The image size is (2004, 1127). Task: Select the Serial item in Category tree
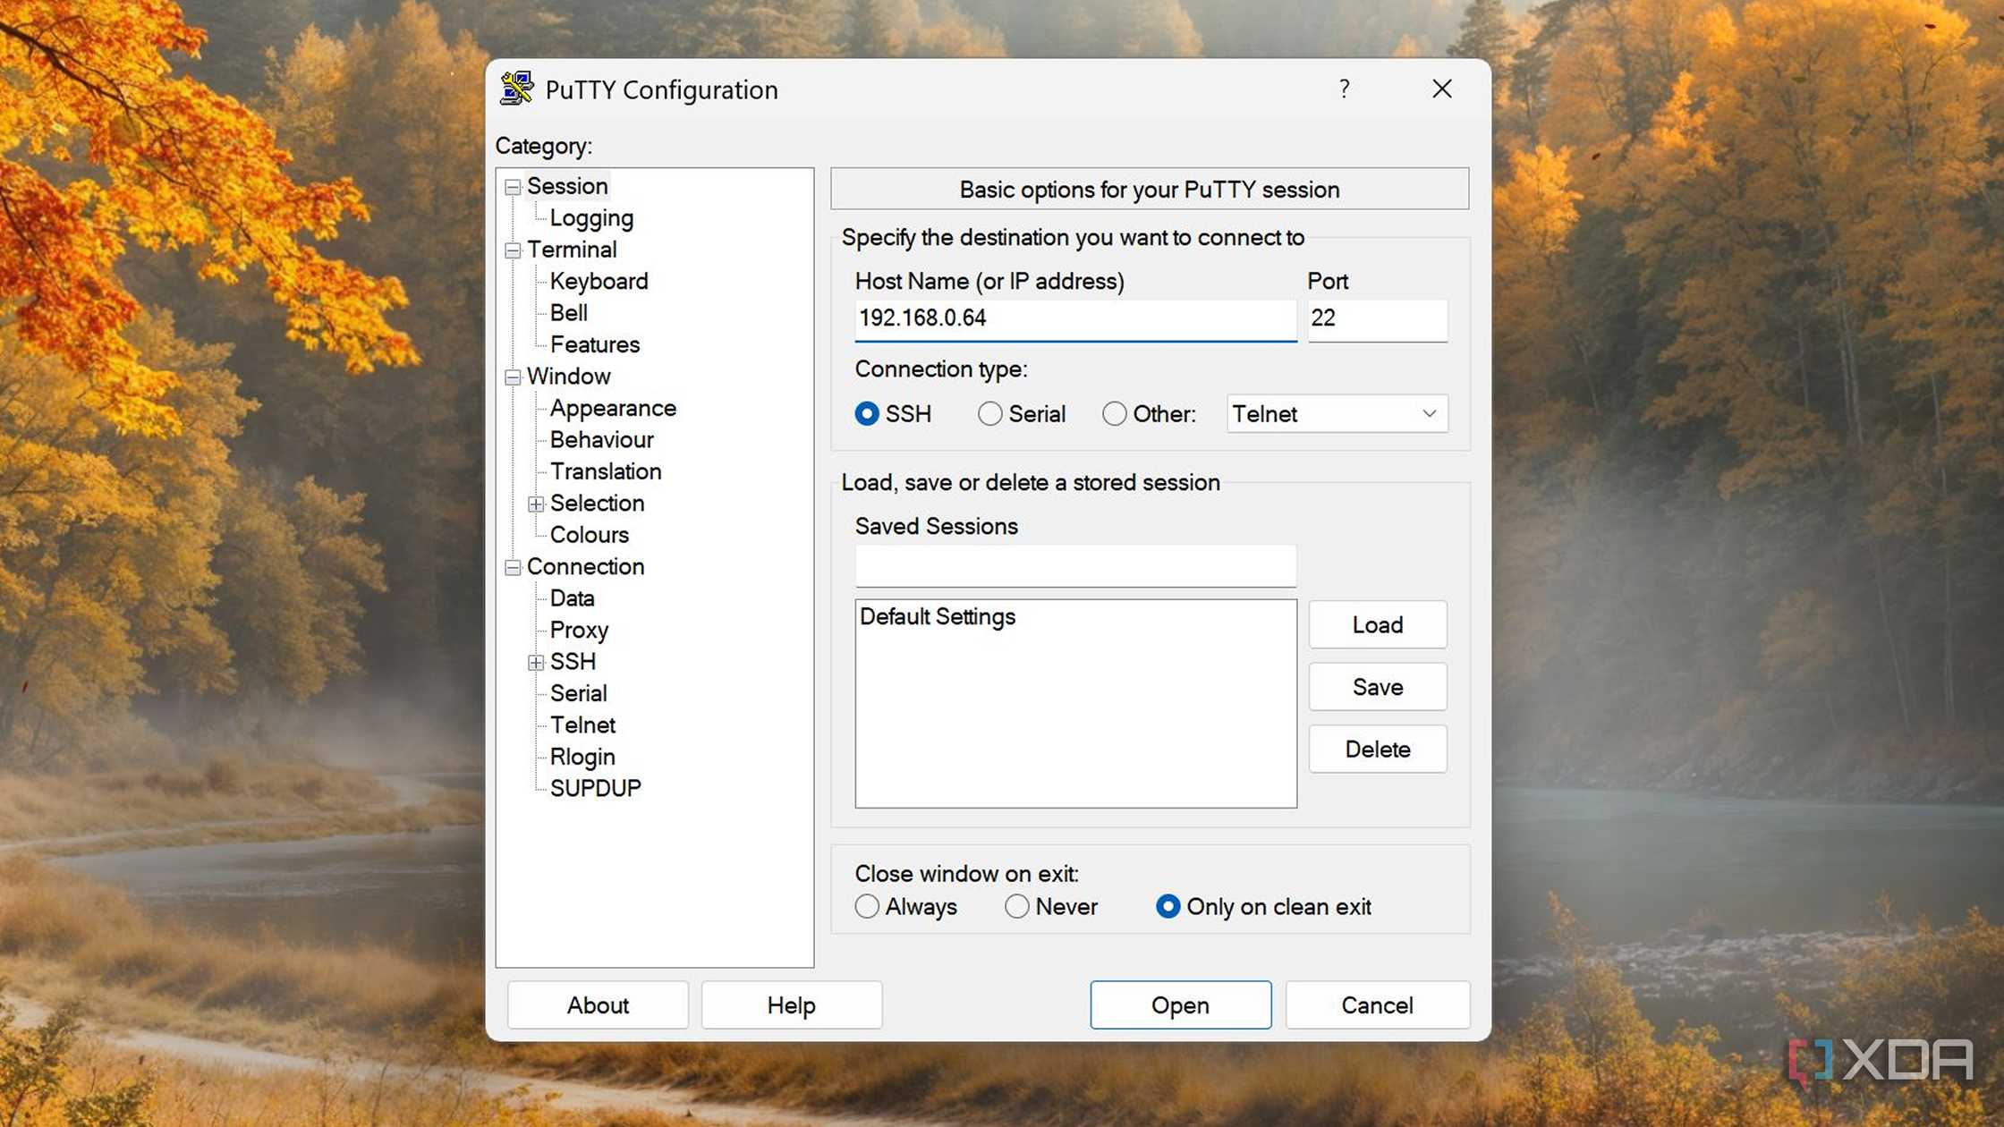tap(578, 693)
